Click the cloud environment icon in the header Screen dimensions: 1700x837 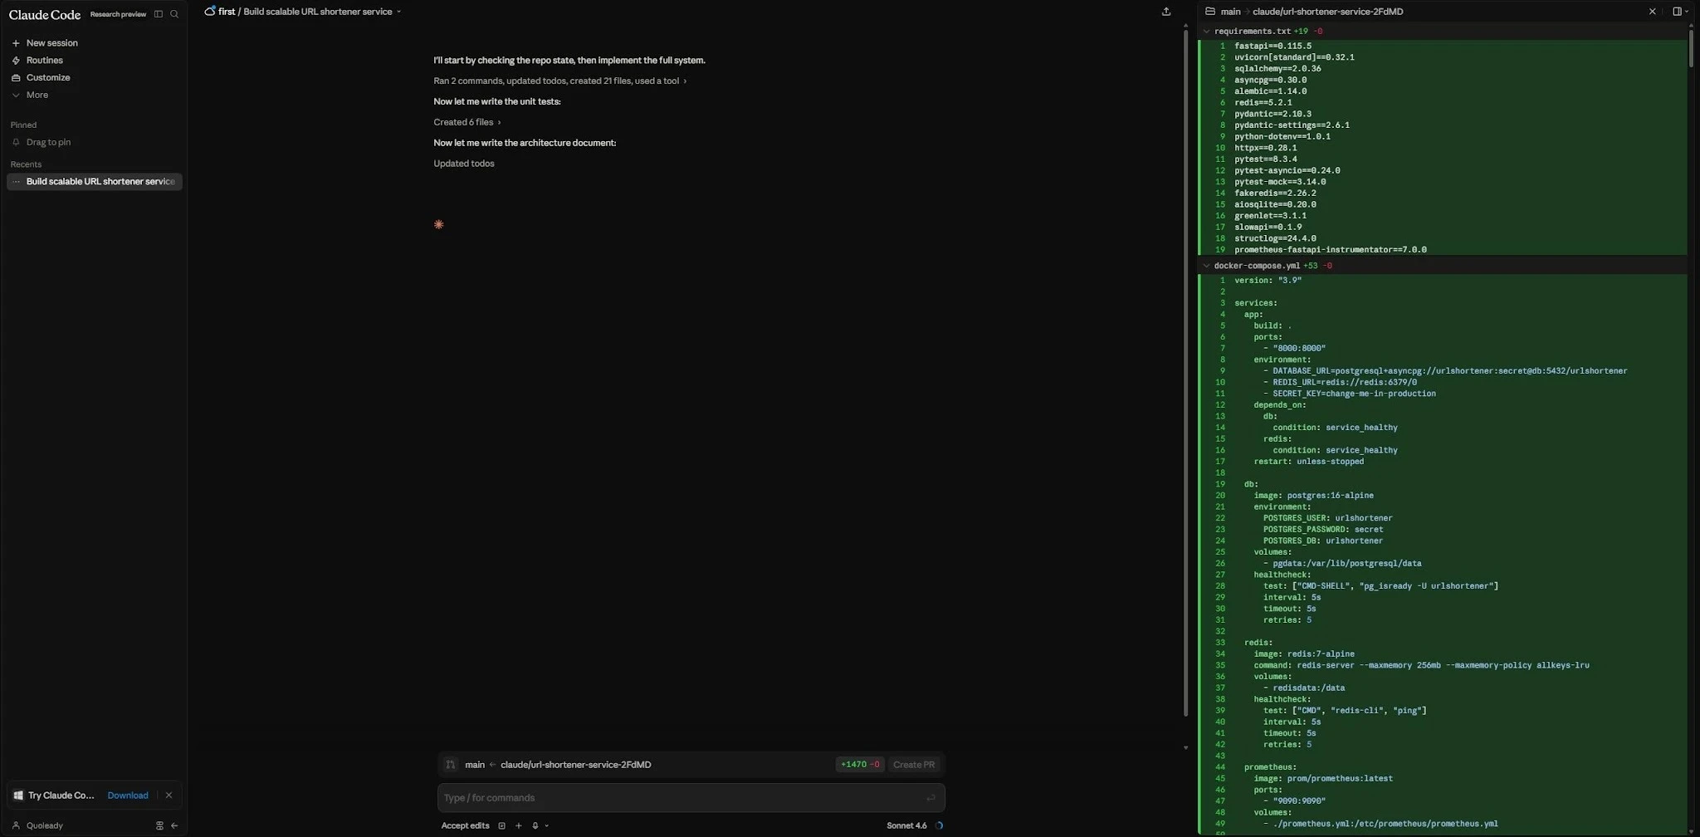coord(210,12)
